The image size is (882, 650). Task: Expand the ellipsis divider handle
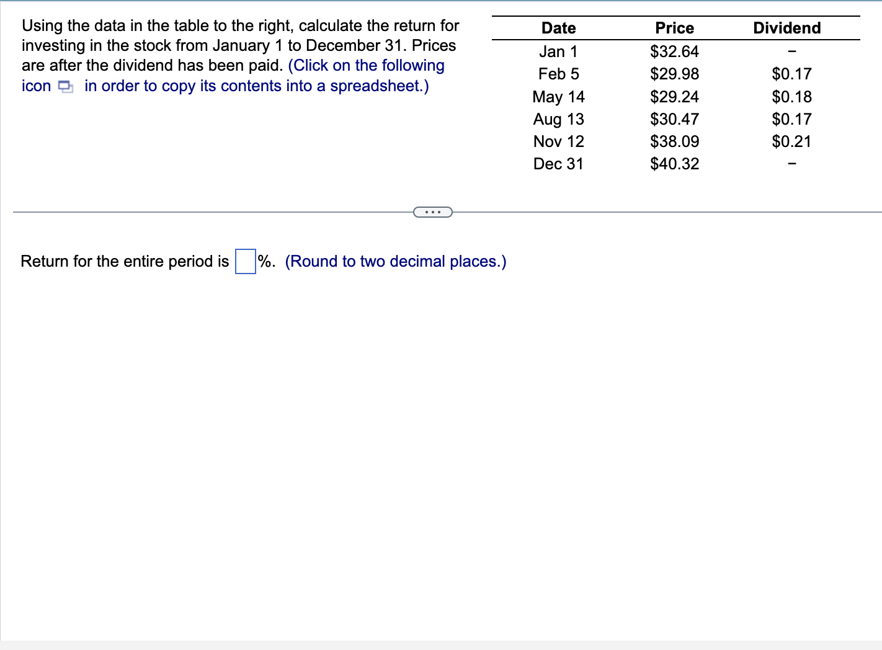433,212
